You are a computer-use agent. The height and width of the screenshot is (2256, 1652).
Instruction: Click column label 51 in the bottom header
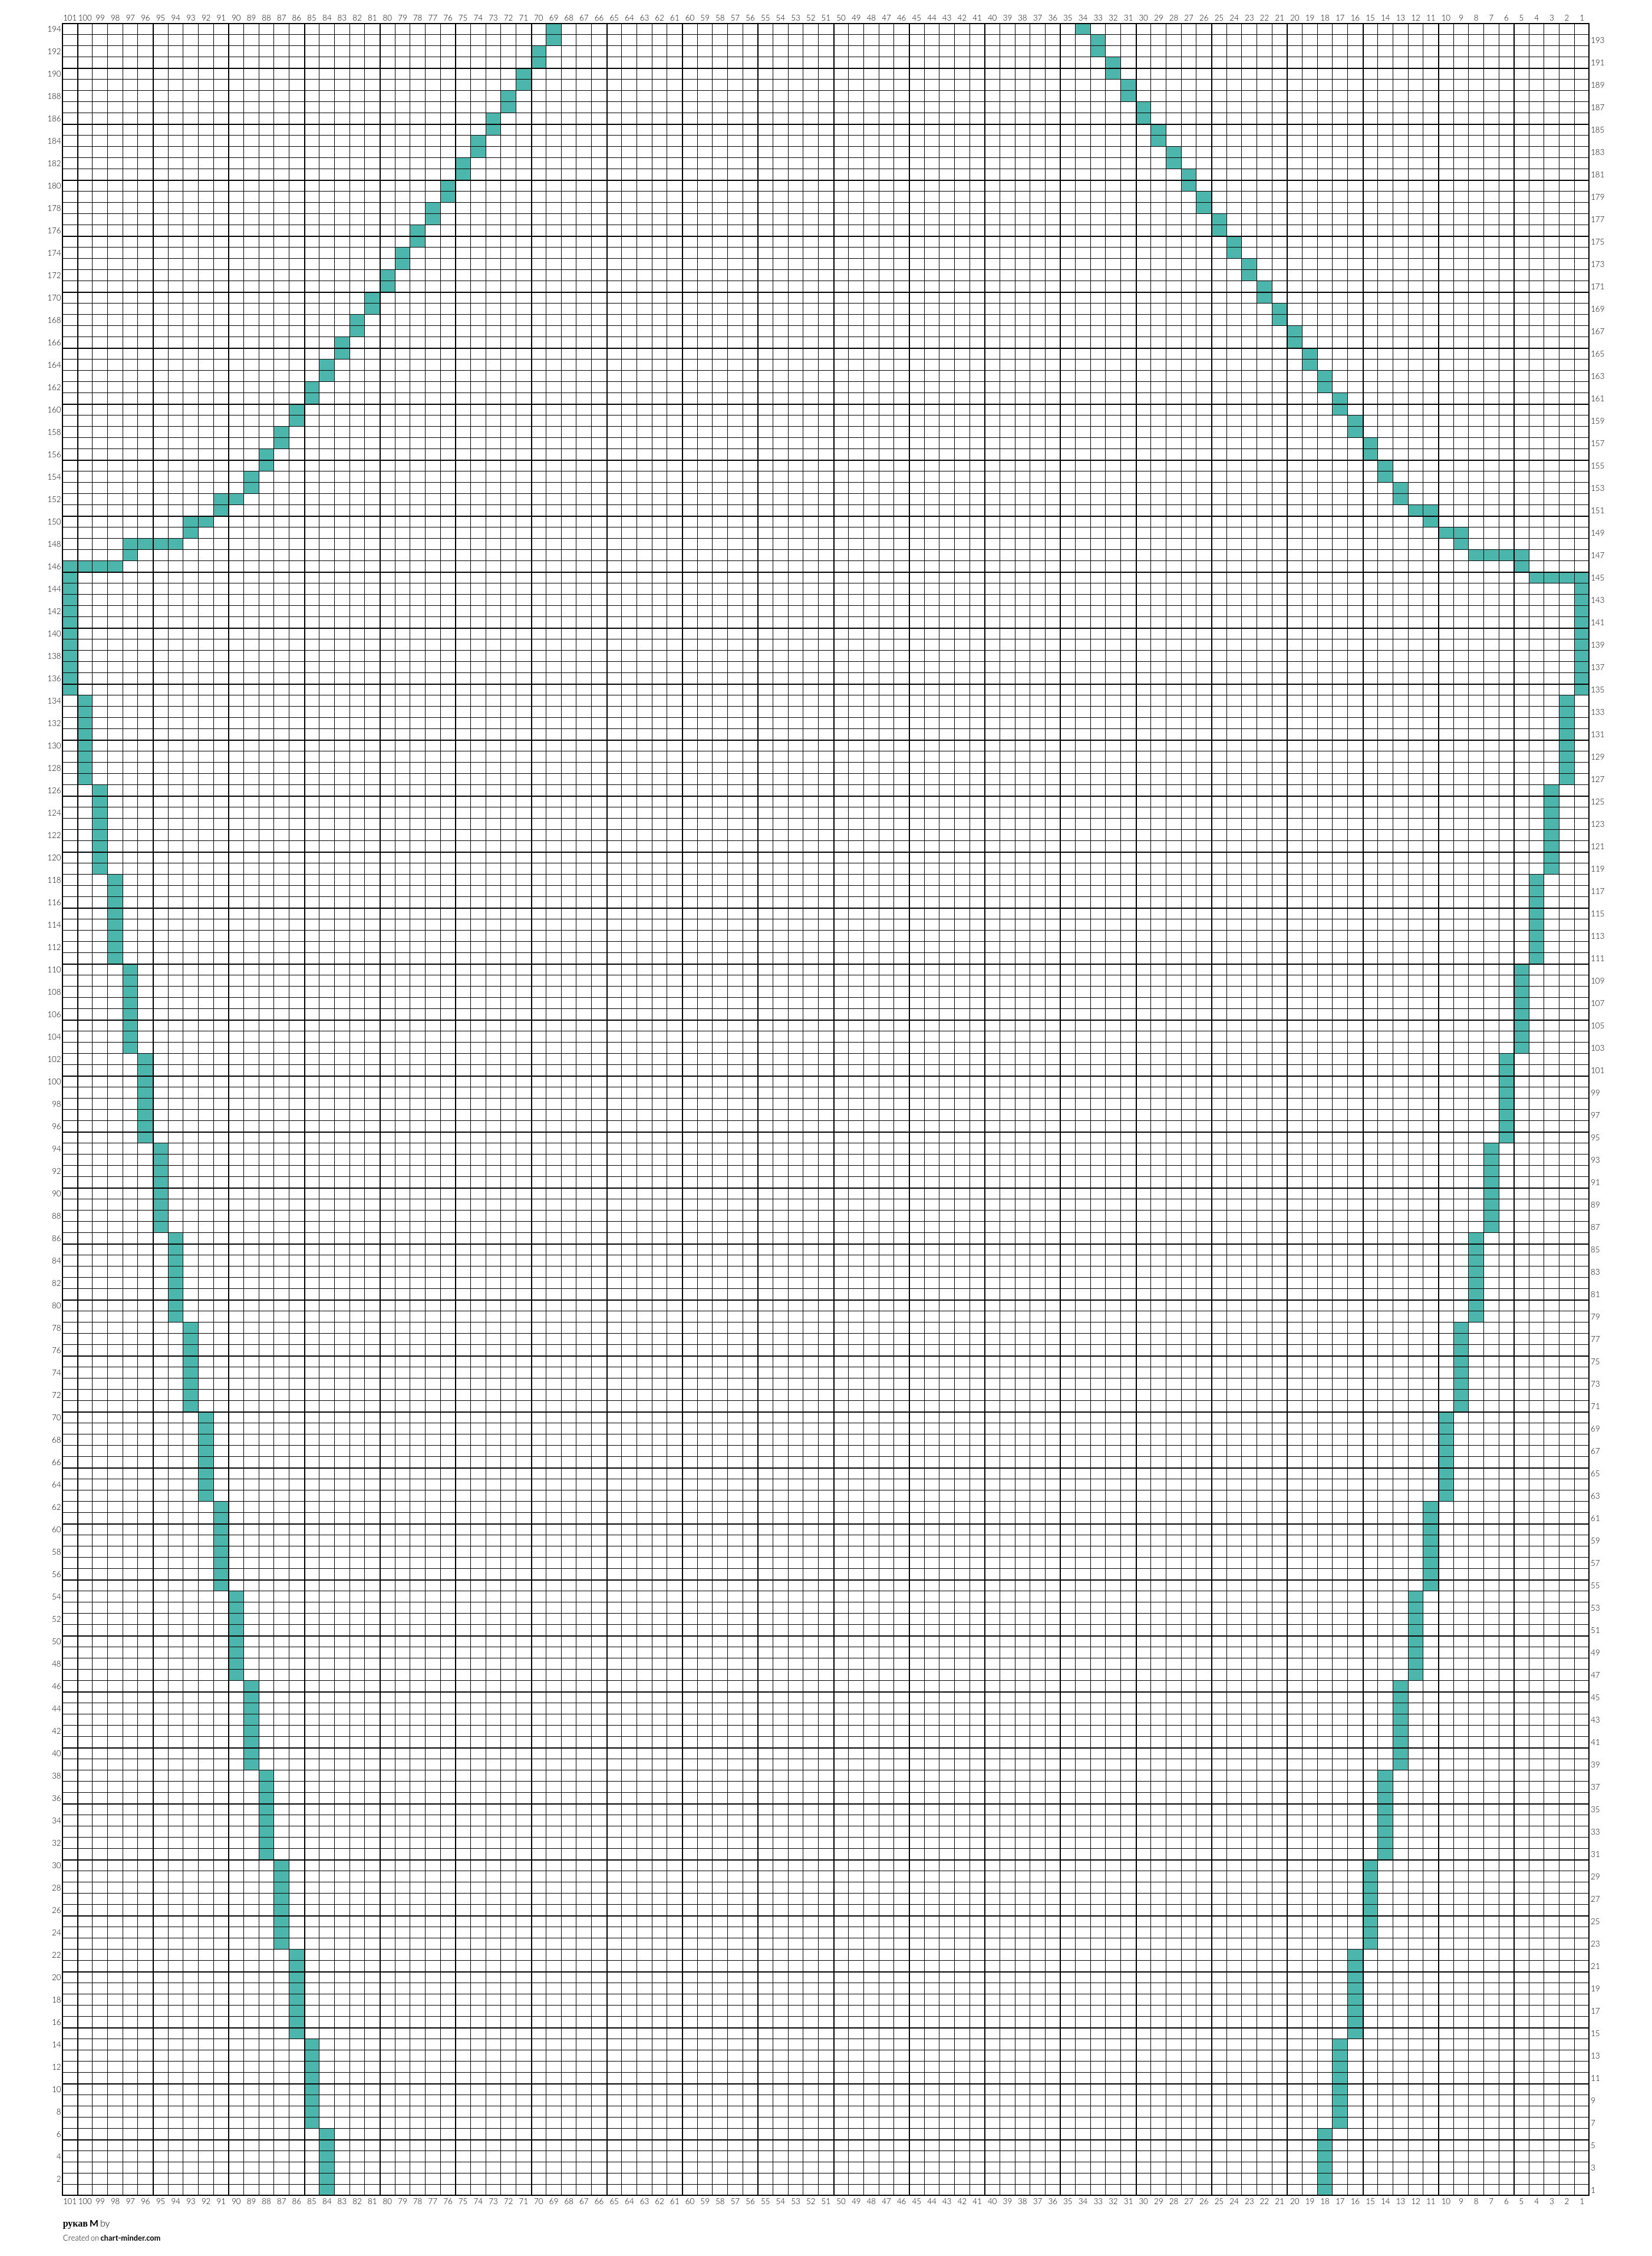(x=826, y=2201)
